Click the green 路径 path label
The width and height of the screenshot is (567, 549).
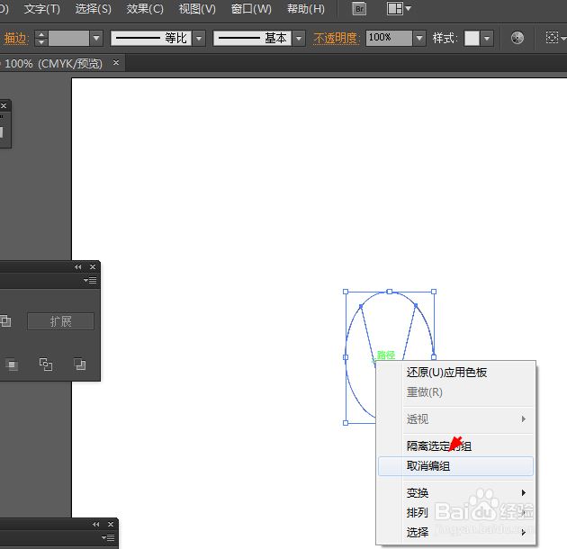(386, 355)
